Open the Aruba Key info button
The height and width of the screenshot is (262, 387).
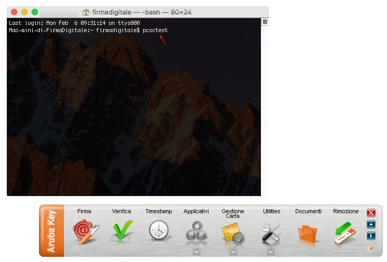tap(371, 236)
